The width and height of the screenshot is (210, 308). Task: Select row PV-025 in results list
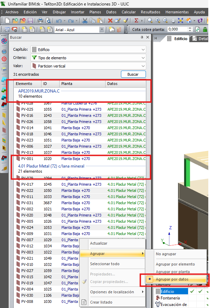[x=27, y=109]
